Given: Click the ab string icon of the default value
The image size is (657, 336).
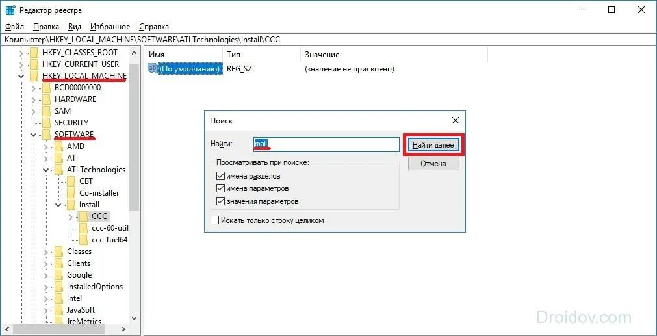Looking at the screenshot, I should [153, 68].
